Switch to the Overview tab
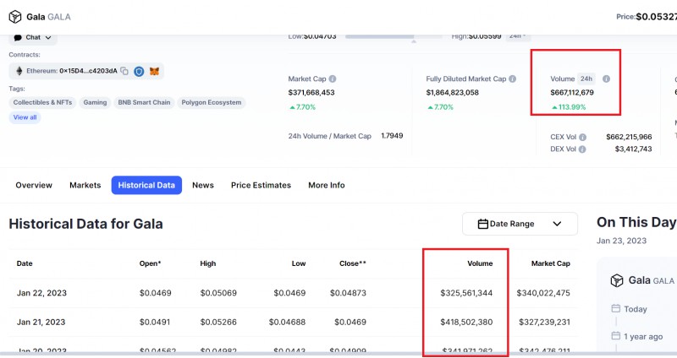The width and height of the screenshot is (677, 358). point(34,185)
